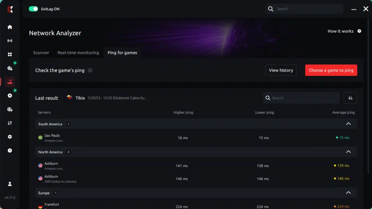The width and height of the screenshot is (372, 209).
Task: Open the sidebar icon below the grid icon
Action: tap(10, 68)
